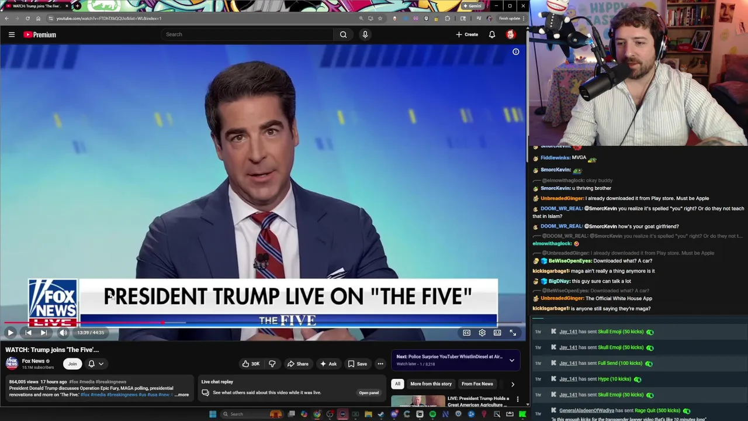Reload the YouTube page
The height and width of the screenshot is (421, 748).
[27, 18]
